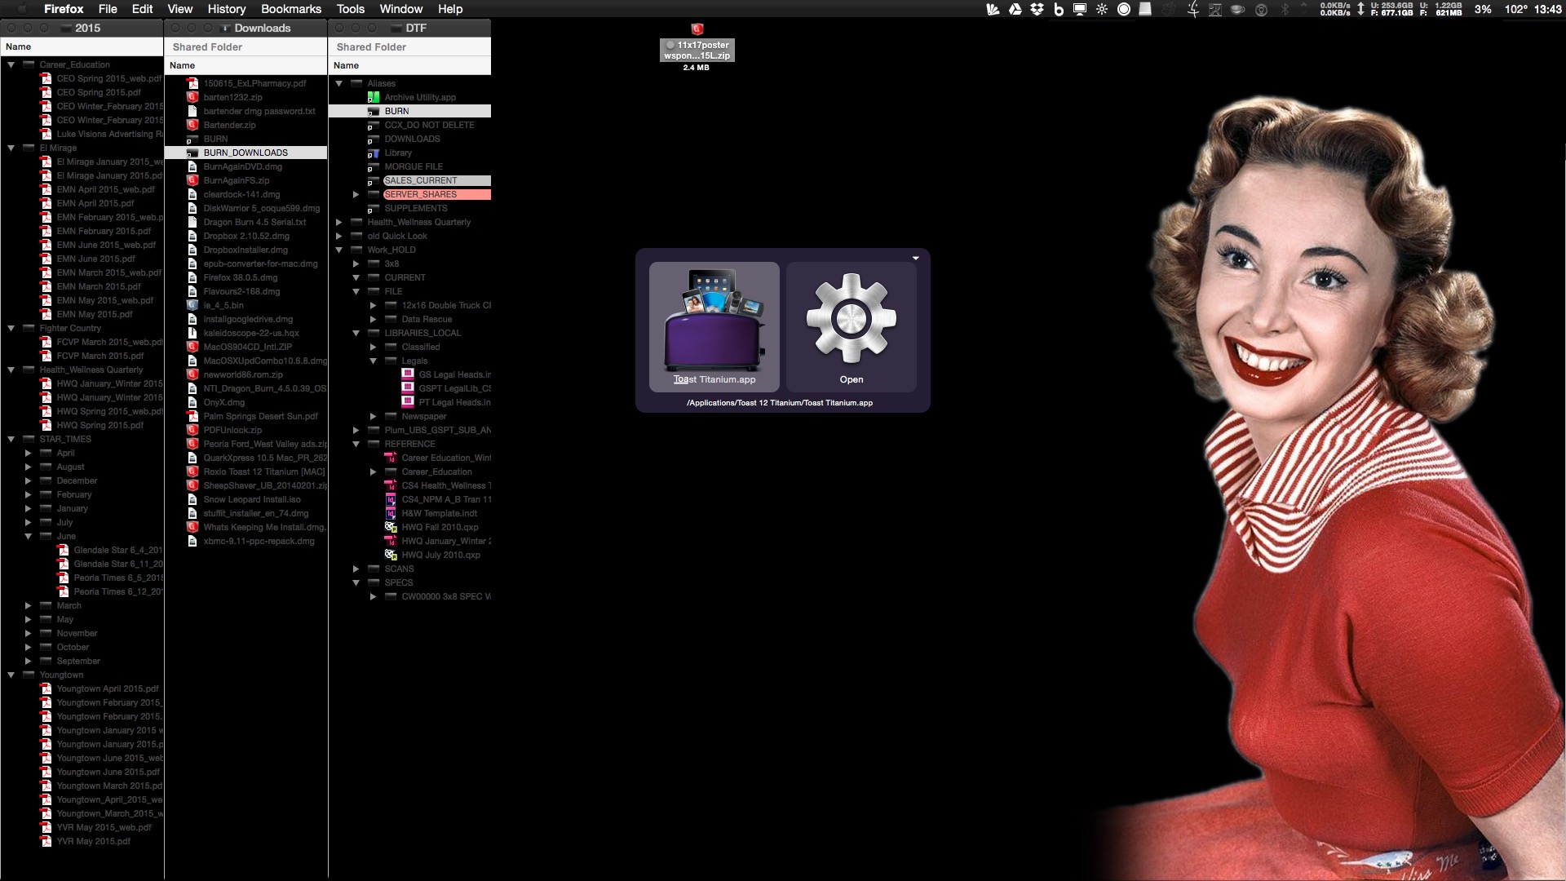
Task: Open the History menu
Action: 226,9
